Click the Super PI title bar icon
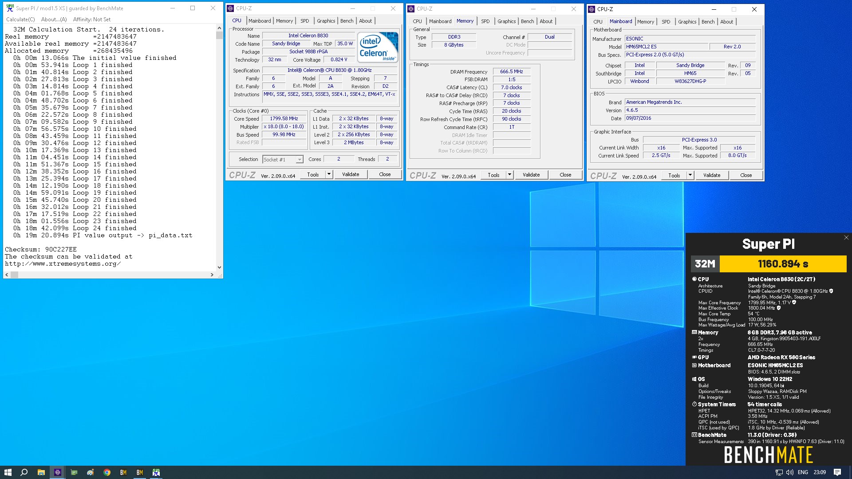 [10, 8]
